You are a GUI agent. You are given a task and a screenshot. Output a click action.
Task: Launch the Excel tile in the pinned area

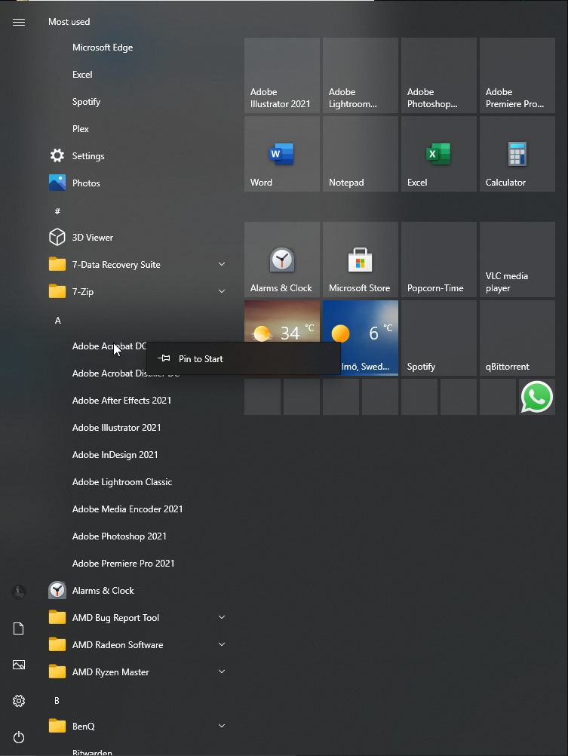[438, 154]
